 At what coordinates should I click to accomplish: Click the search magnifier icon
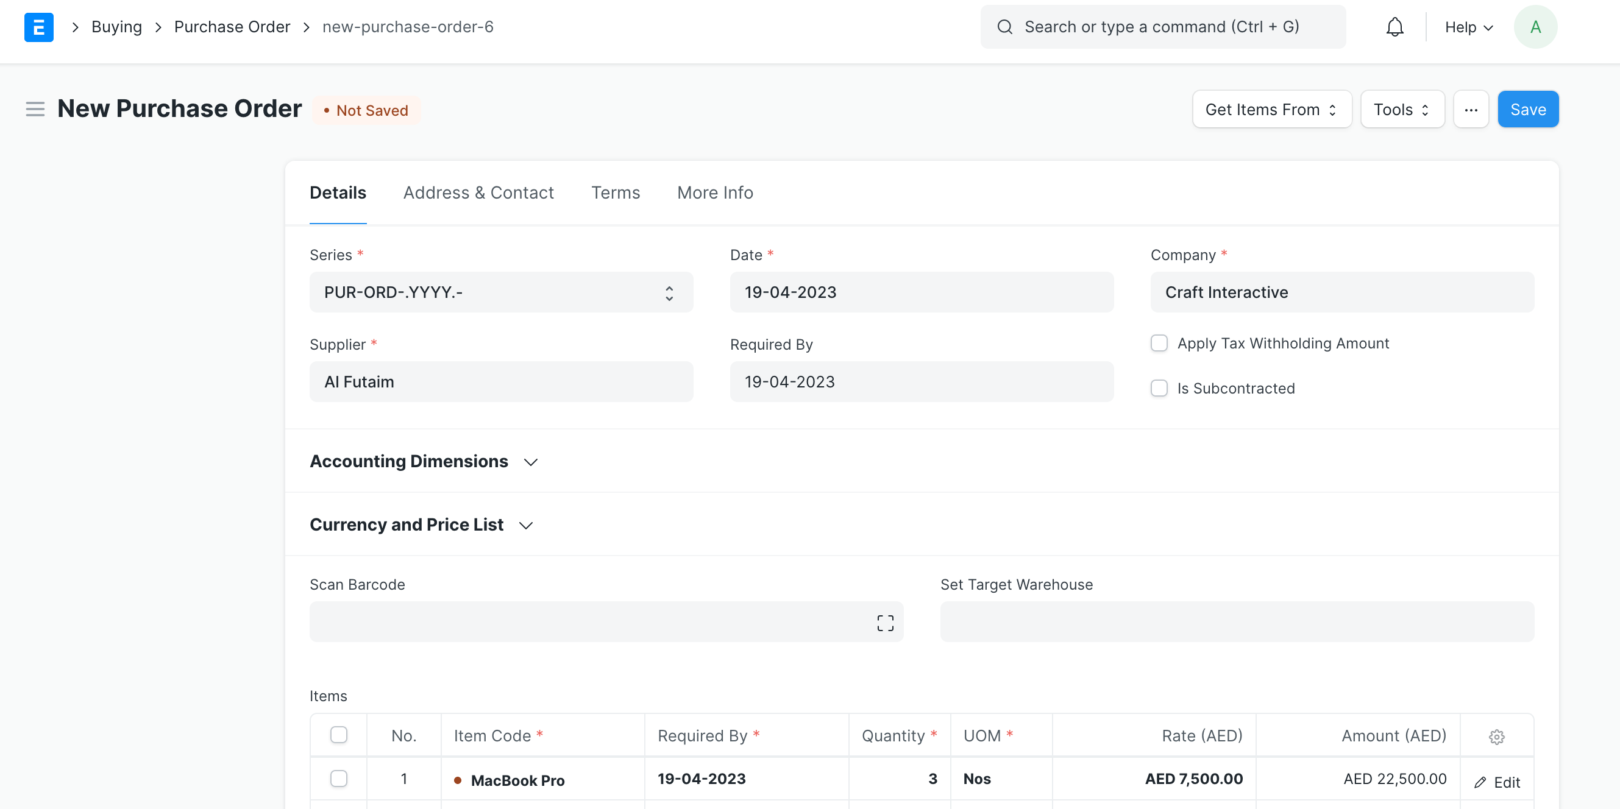(1004, 26)
